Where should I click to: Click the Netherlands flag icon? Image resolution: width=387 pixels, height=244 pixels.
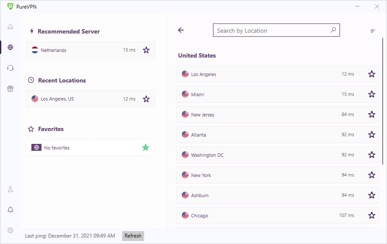(x=35, y=50)
